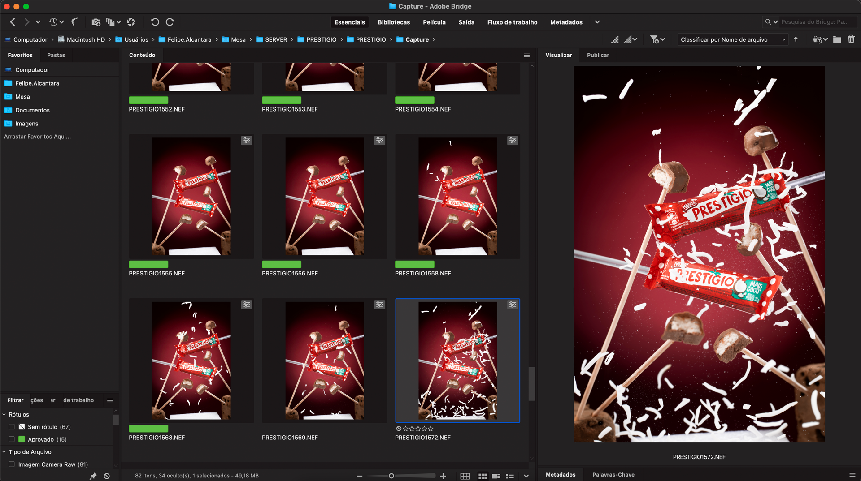This screenshot has height=481, width=861.
Task: Decrease thumbnail size minus button
Action: 359,476
